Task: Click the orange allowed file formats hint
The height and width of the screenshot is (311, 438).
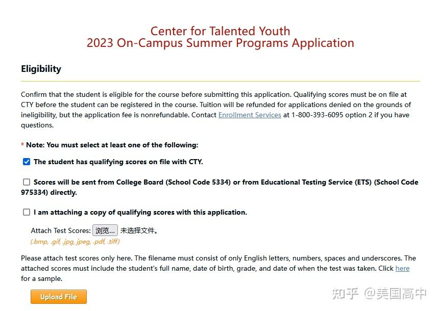Action: [75, 241]
